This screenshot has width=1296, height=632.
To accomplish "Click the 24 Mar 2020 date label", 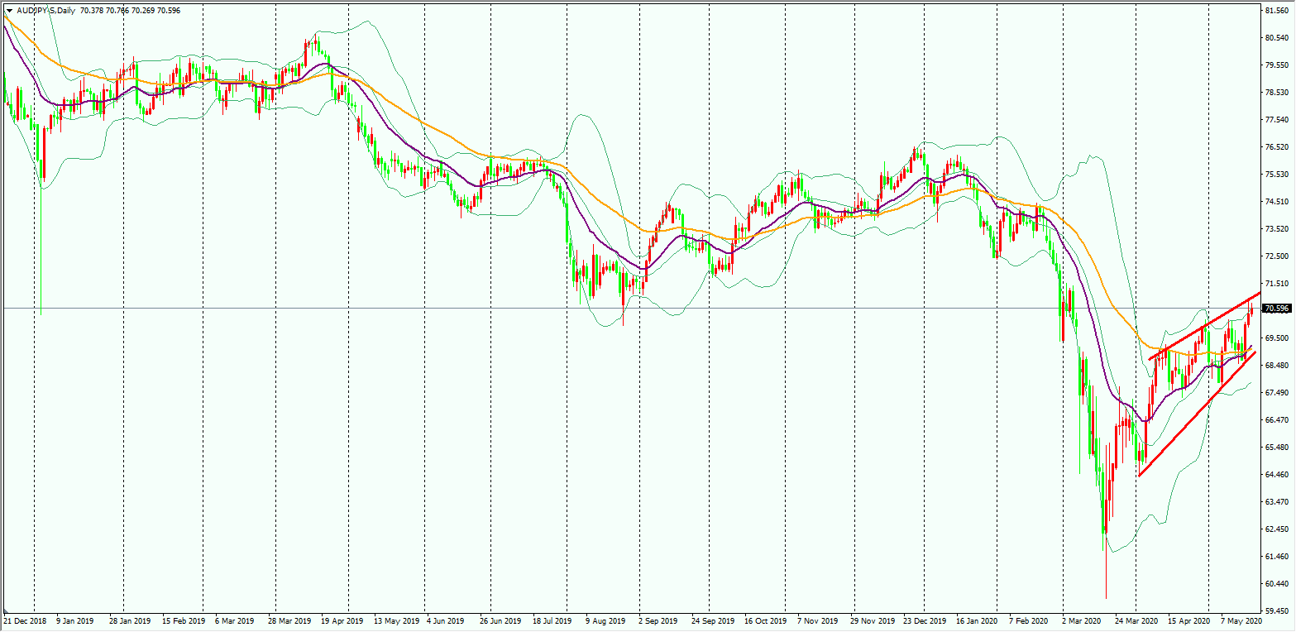I will pos(1136,620).
